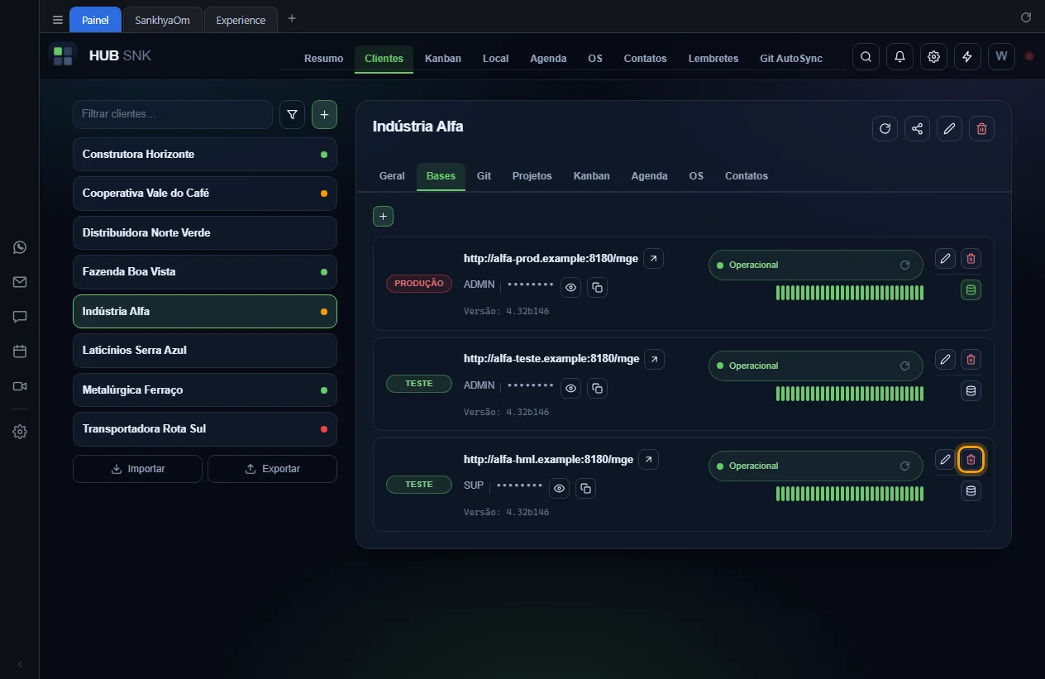Click the Exportar button
1045x679 pixels.
pyautogui.click(x=272, y=469)
